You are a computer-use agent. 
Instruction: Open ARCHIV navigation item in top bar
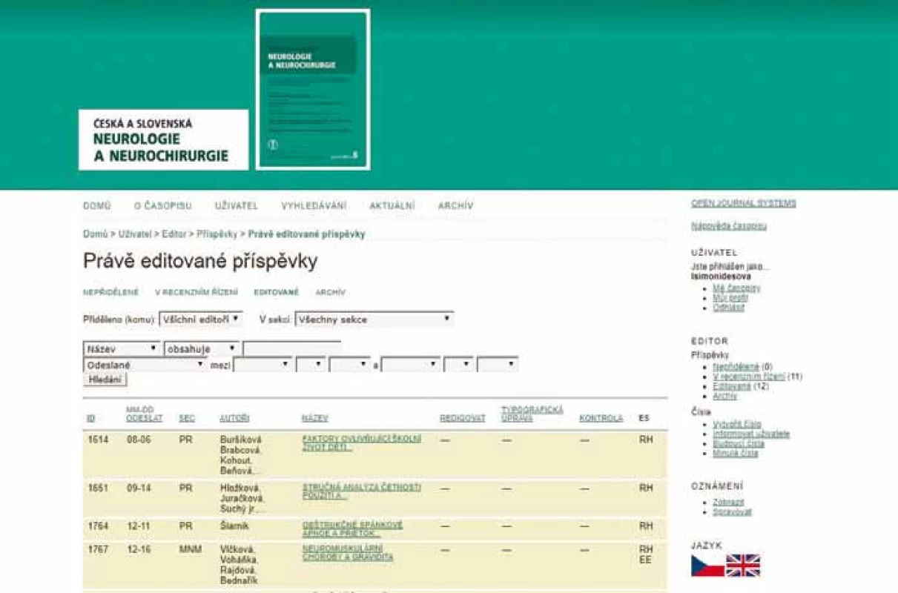[455, 206]
